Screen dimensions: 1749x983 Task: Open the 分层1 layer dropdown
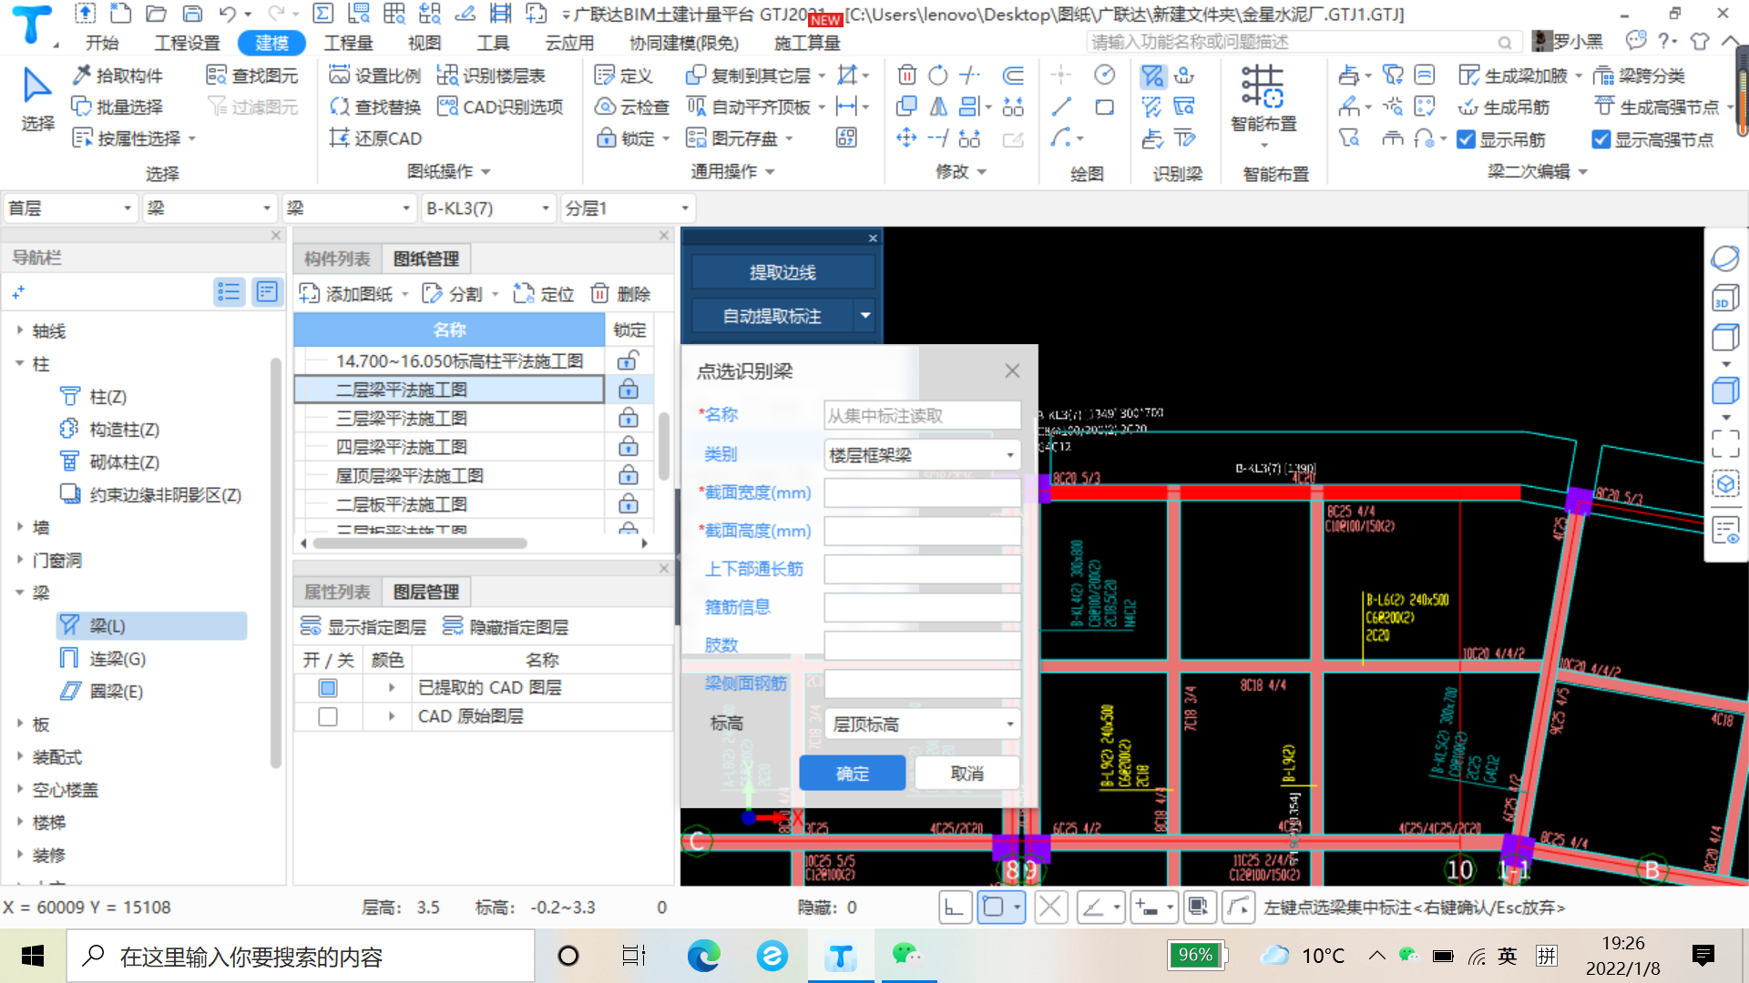[x=628, y=208]
